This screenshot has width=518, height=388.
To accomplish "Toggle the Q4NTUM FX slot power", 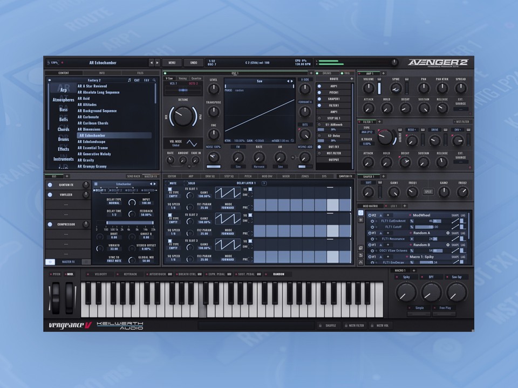I will pos(50,185).
